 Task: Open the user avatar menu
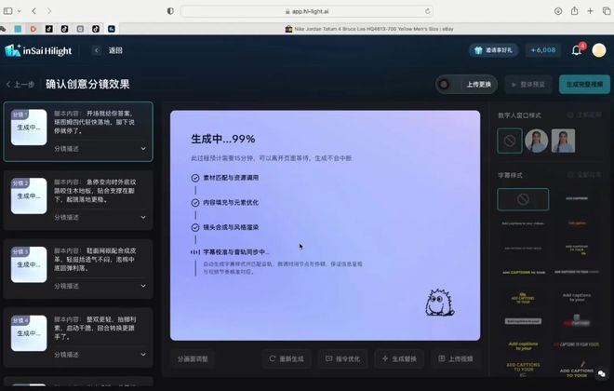pos(599,50)
